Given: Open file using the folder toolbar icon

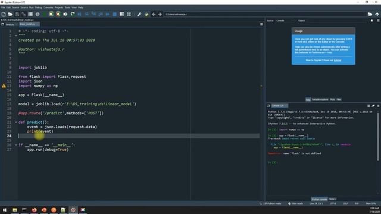Looking at the screenshot, I should tap(10, 14).
